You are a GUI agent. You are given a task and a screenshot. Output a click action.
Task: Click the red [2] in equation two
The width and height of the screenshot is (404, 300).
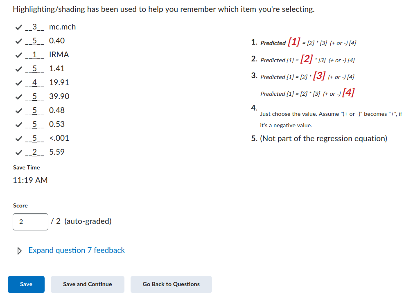(x=306, y=59)
